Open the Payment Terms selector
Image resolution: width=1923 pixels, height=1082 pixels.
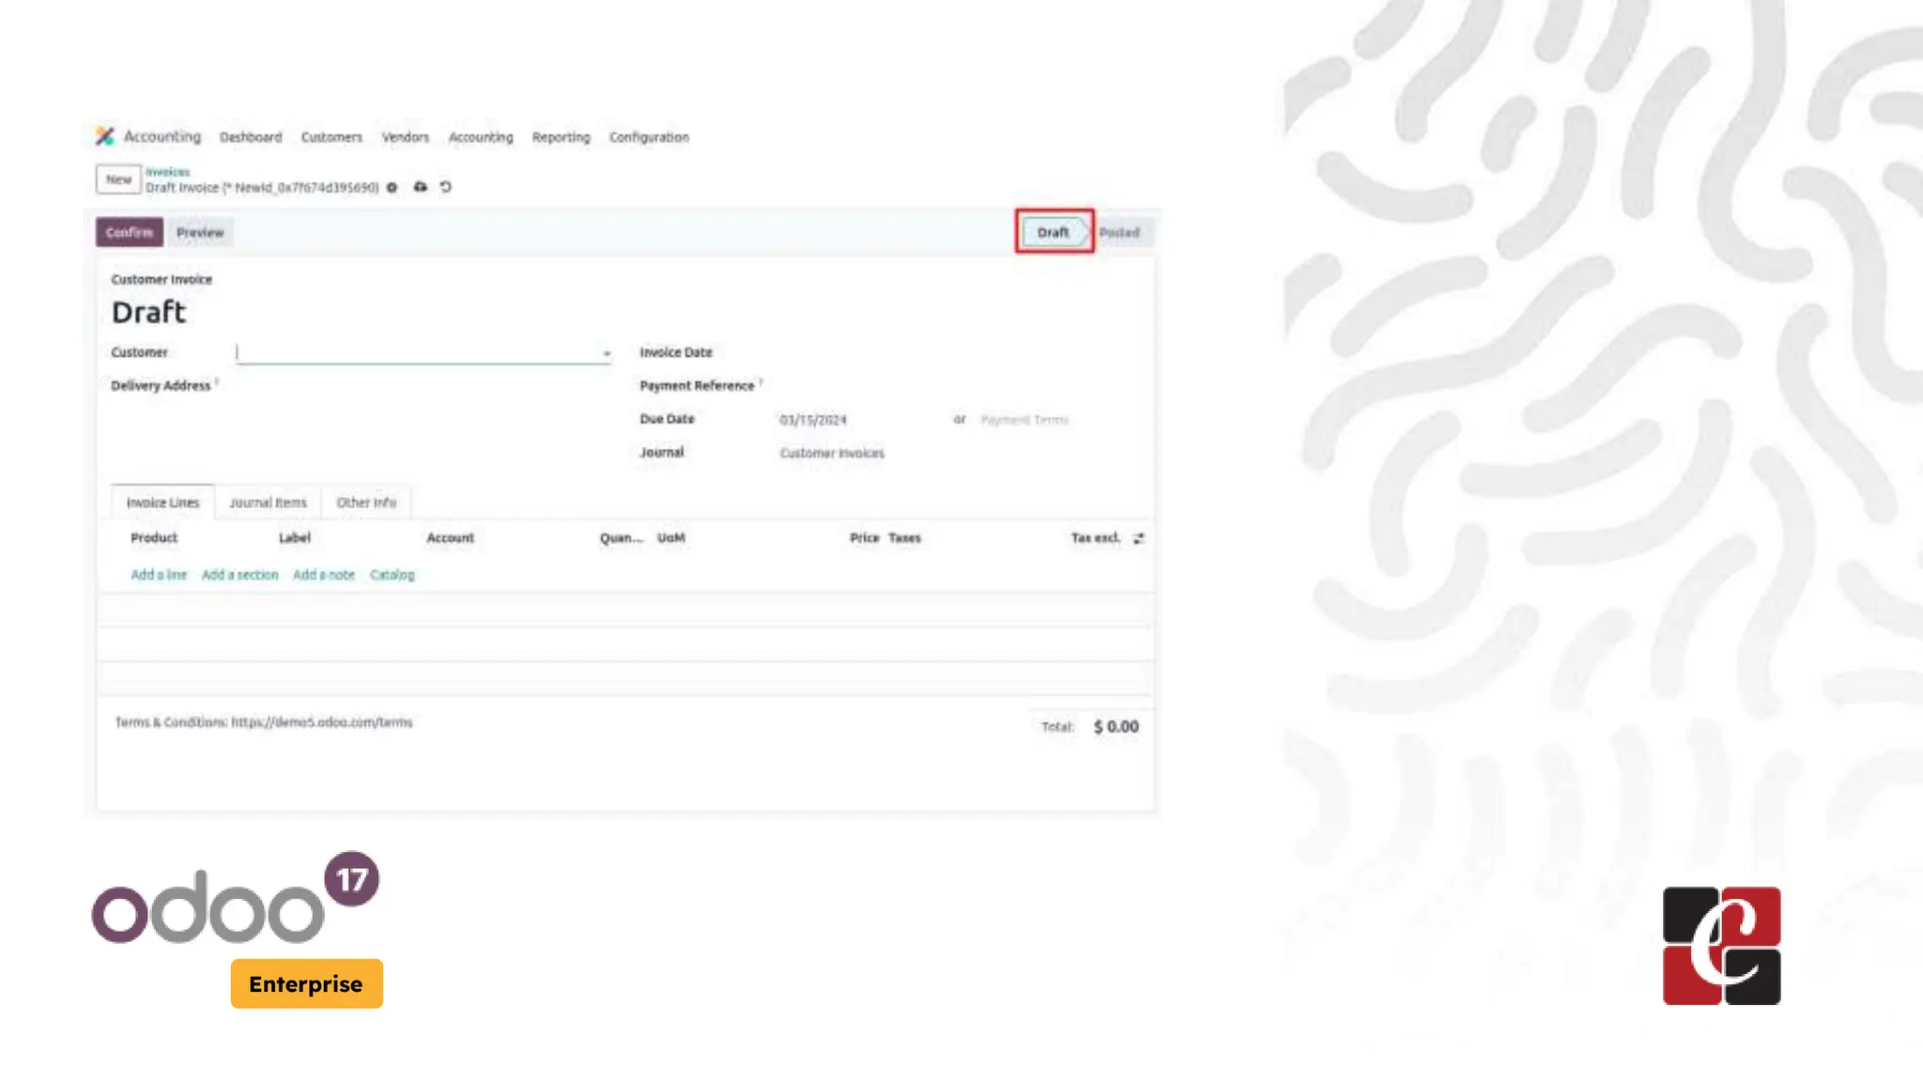click(x=1024, y=420)
